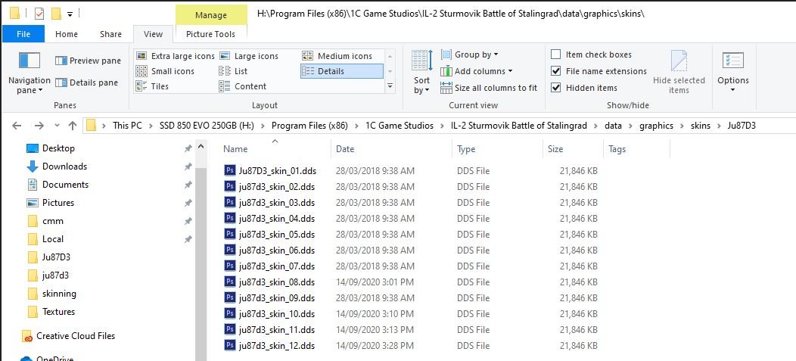Click the skins breadcrumb in address bar
796x361 pixels.
[701, 126]
